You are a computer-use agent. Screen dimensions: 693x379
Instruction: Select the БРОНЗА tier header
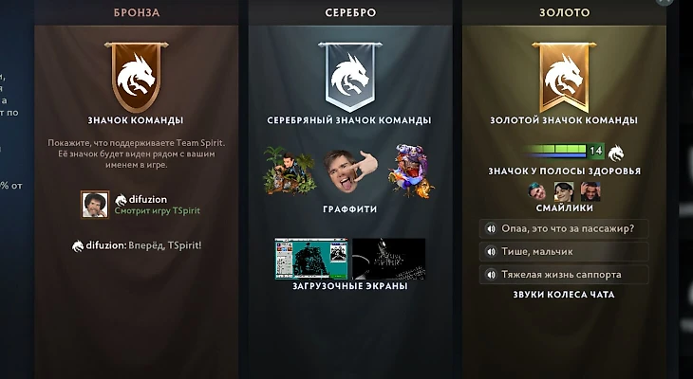click(137, 12)
